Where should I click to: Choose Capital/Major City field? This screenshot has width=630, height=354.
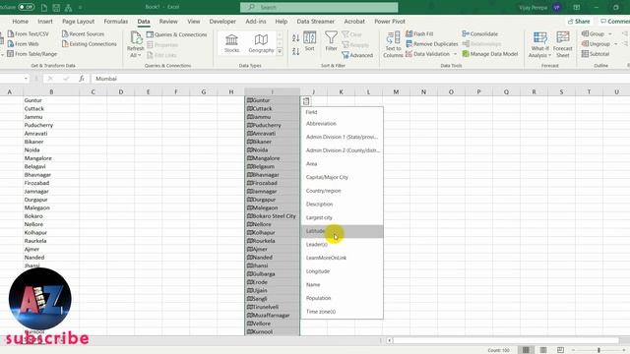[x=342, y=177]
